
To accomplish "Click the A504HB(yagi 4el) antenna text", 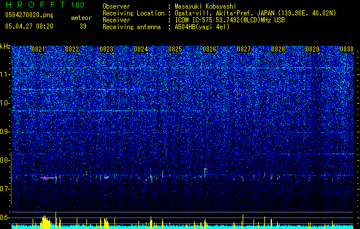I will [x=202, y=27].
